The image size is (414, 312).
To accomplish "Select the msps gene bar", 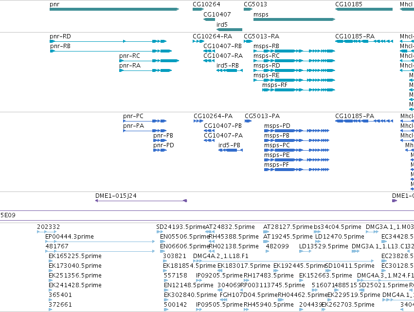I will [294, 19].
